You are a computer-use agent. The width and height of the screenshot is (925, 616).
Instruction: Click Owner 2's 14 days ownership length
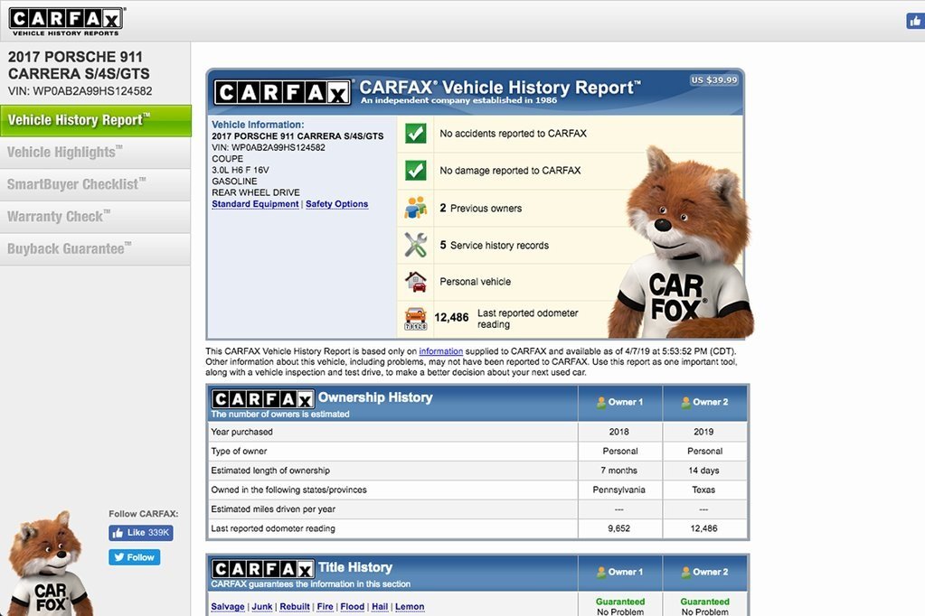[x=703, y=471]
